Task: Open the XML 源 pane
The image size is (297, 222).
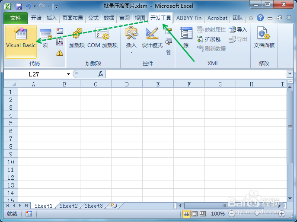Action: pos(186,38)
